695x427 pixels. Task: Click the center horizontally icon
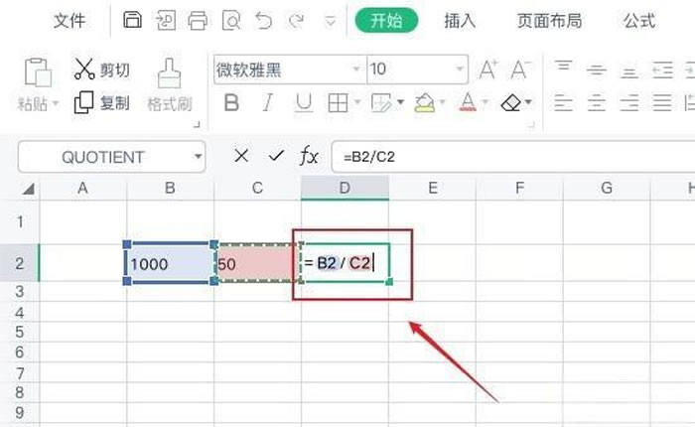[x=596, y=103]
